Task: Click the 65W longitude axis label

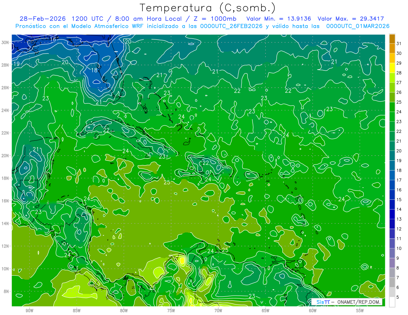Action: [266, 310]
